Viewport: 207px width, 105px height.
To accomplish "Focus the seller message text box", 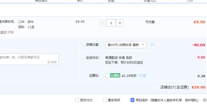I will point(29,59).
